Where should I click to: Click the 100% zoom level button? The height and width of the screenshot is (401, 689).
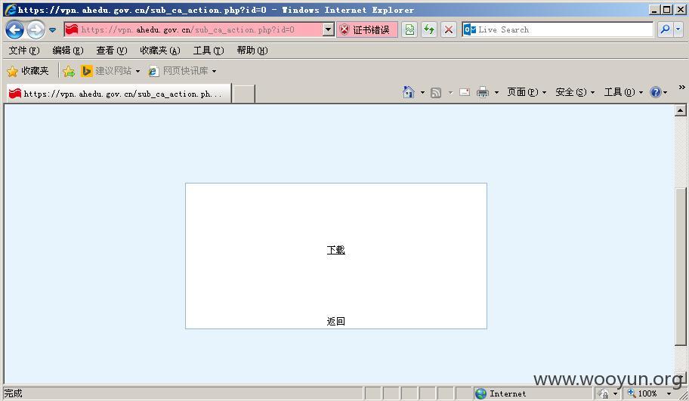643,393
